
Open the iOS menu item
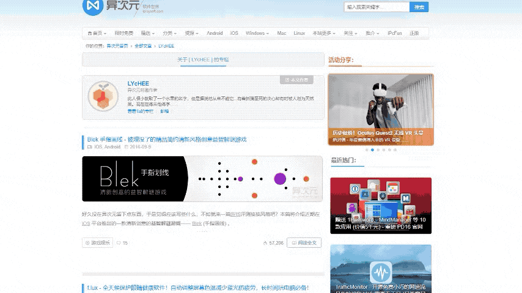click(x=234, y=33)
